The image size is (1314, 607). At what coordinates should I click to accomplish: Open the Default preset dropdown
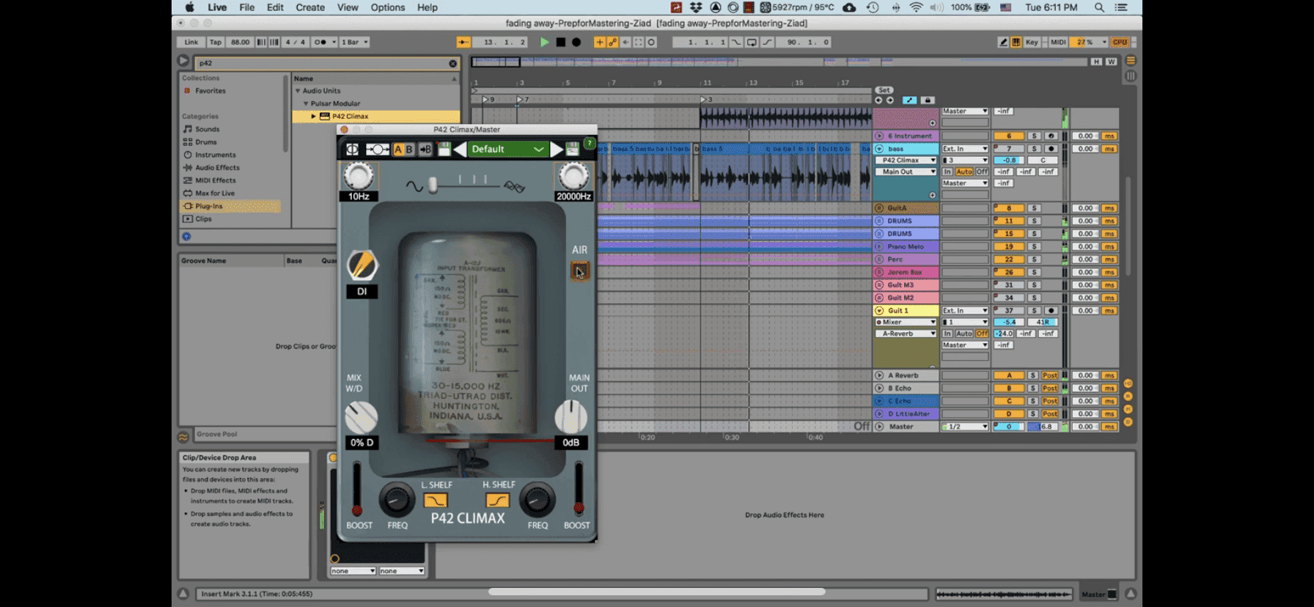(x=507, y=150)
